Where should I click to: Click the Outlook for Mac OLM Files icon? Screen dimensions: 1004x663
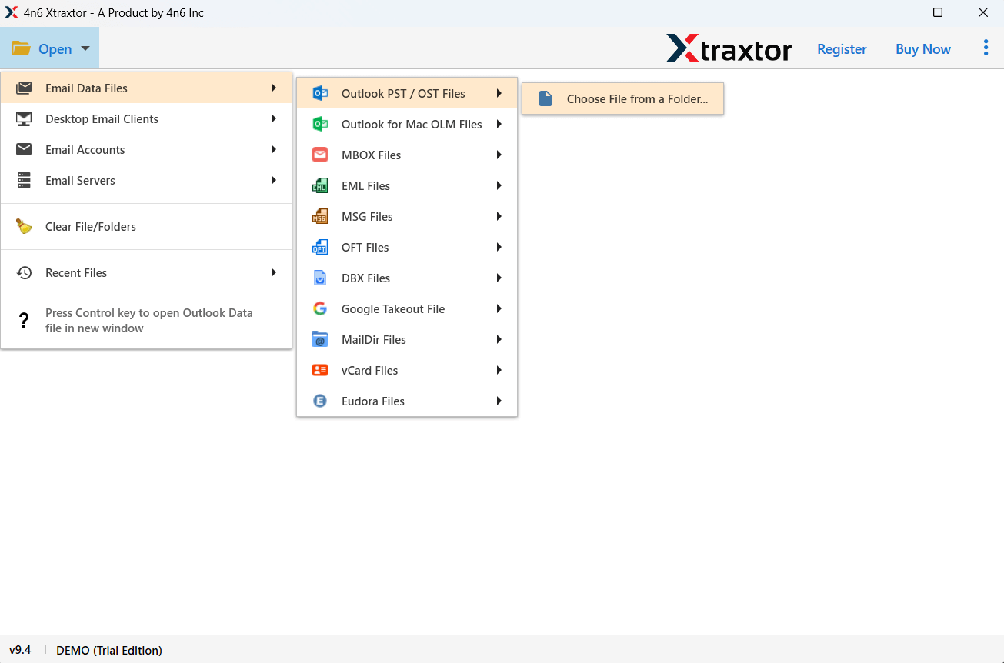tap(320, 124)
